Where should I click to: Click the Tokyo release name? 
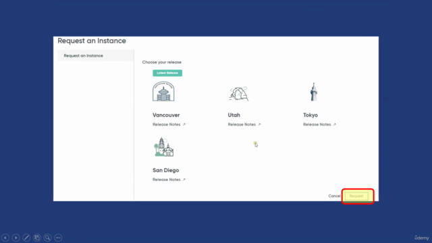point(310,115)
